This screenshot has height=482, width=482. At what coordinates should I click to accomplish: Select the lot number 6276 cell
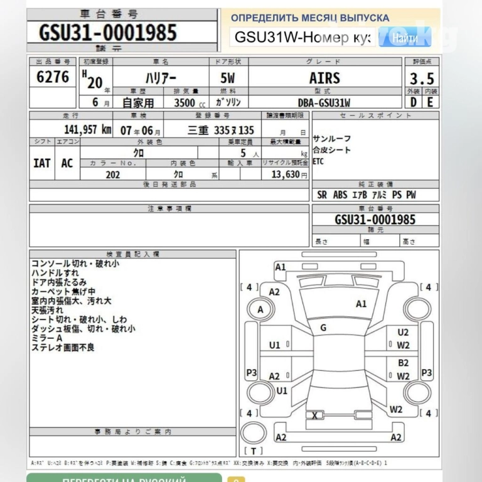[x=53, y=78]
